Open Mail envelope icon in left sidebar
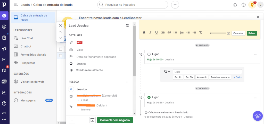Screen dimensions: 264x124 [4, 59]
